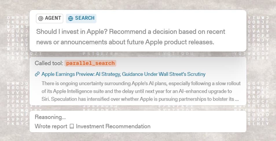Screen dimensions: 276x141
Task: Open the Apple Earnings Preview article link
Action: coord(124,74)
